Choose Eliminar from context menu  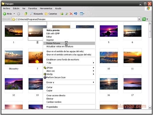coord(69,99)
